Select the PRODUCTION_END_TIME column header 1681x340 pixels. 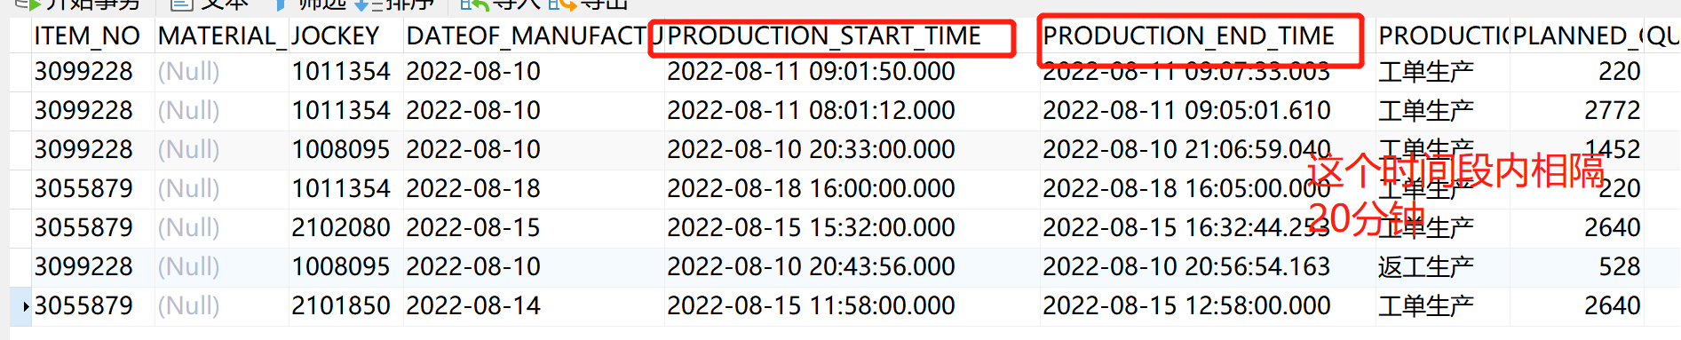pos(1188,36)
